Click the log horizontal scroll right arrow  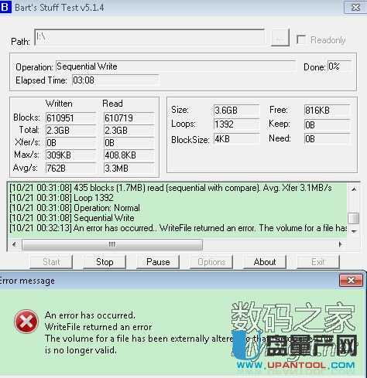pyautogui.click(x=341, y=244)
